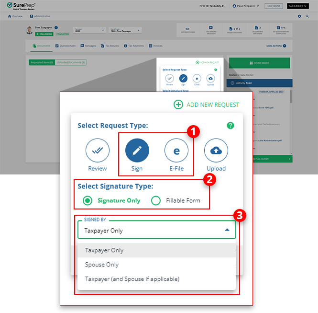
Task: Switch to the Invoices tab
Action: click(156, 46)
